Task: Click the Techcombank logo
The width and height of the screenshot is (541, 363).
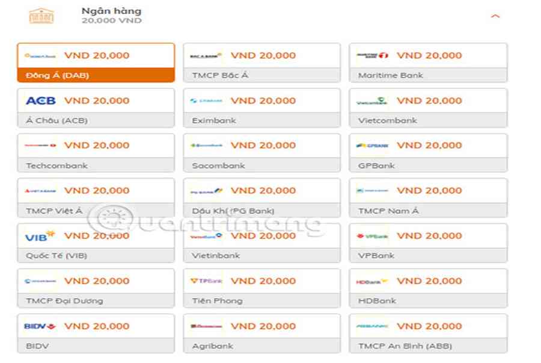Action: [40, 146]
